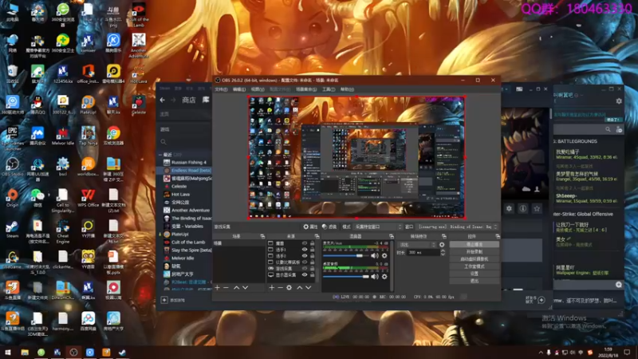Move the selected source down in the Sources panel

click(x=309, y=287)
